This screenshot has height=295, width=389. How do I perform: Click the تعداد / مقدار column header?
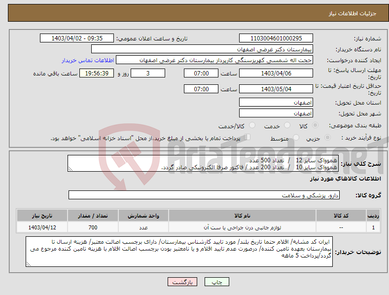click(x=93, y=216)
